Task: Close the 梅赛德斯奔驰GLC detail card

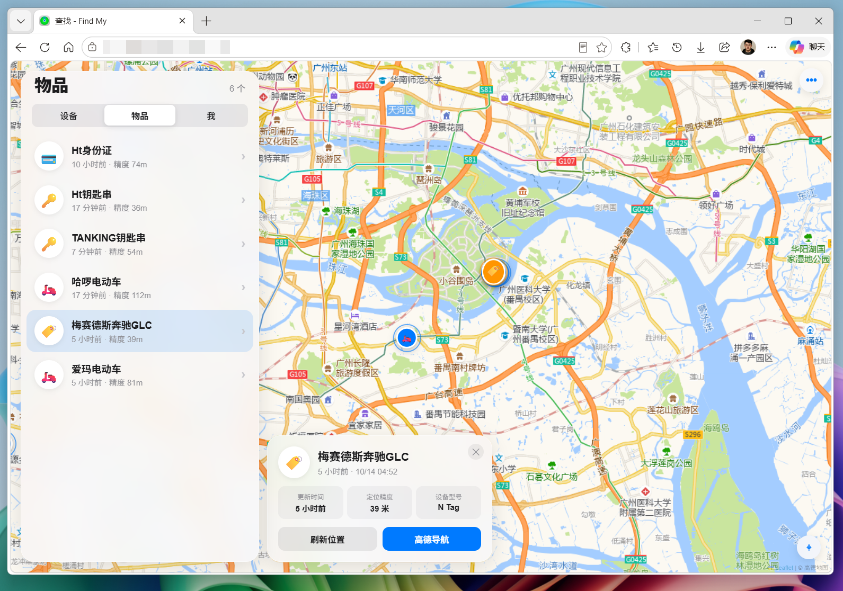Action: point(476,452)
